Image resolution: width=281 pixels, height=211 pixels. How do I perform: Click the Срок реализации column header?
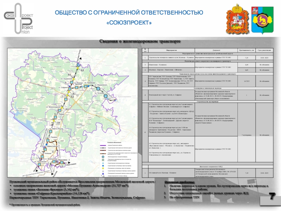point(264,50)
